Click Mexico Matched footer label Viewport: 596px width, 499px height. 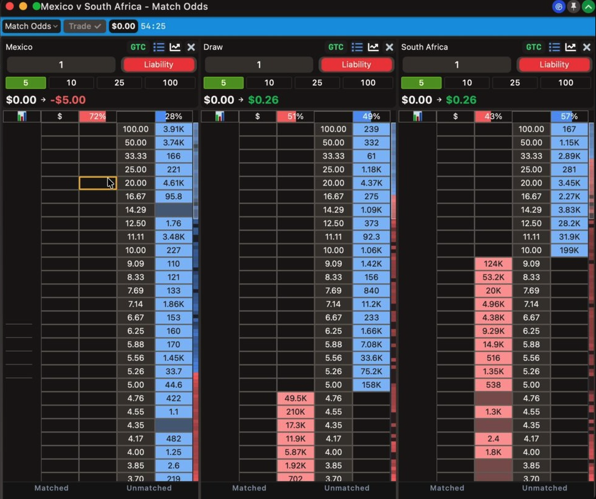pyautogui.click(x=52, y=488)
